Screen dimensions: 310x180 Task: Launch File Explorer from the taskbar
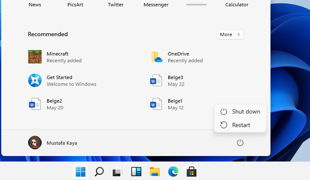[155, 172]
